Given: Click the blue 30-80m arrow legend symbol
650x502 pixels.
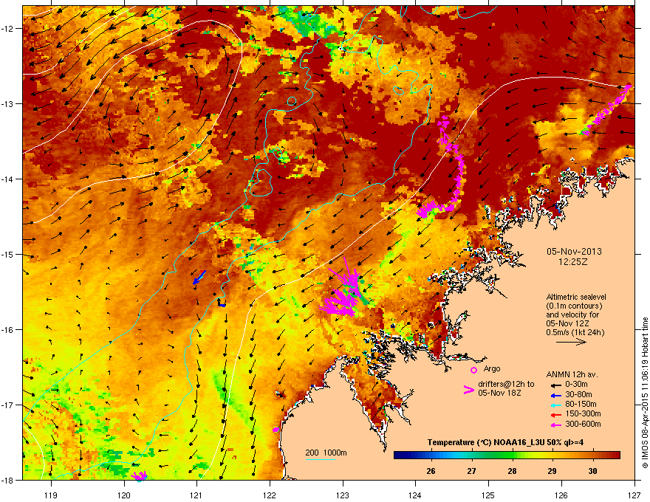Looking at the screenshot, I should pyautogui.click(x=555, y=395).
